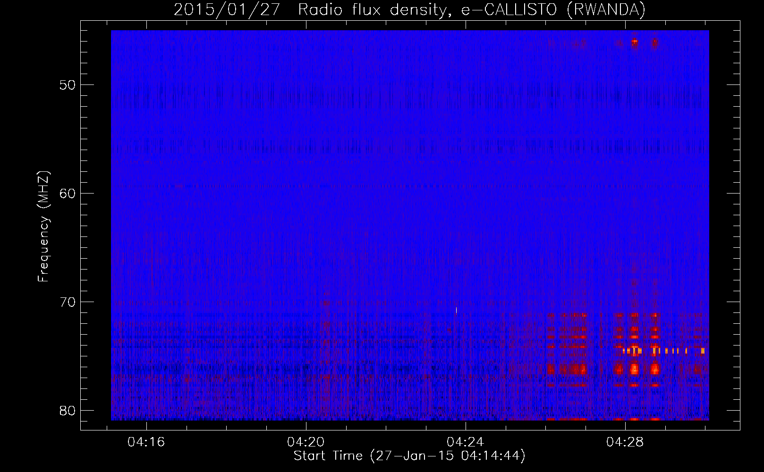Click the 'Start Time (27-Jan-15 04:14:44)' axis label
Image resolution: width=764 pixels, height=472 pixels.
(409, 456)
